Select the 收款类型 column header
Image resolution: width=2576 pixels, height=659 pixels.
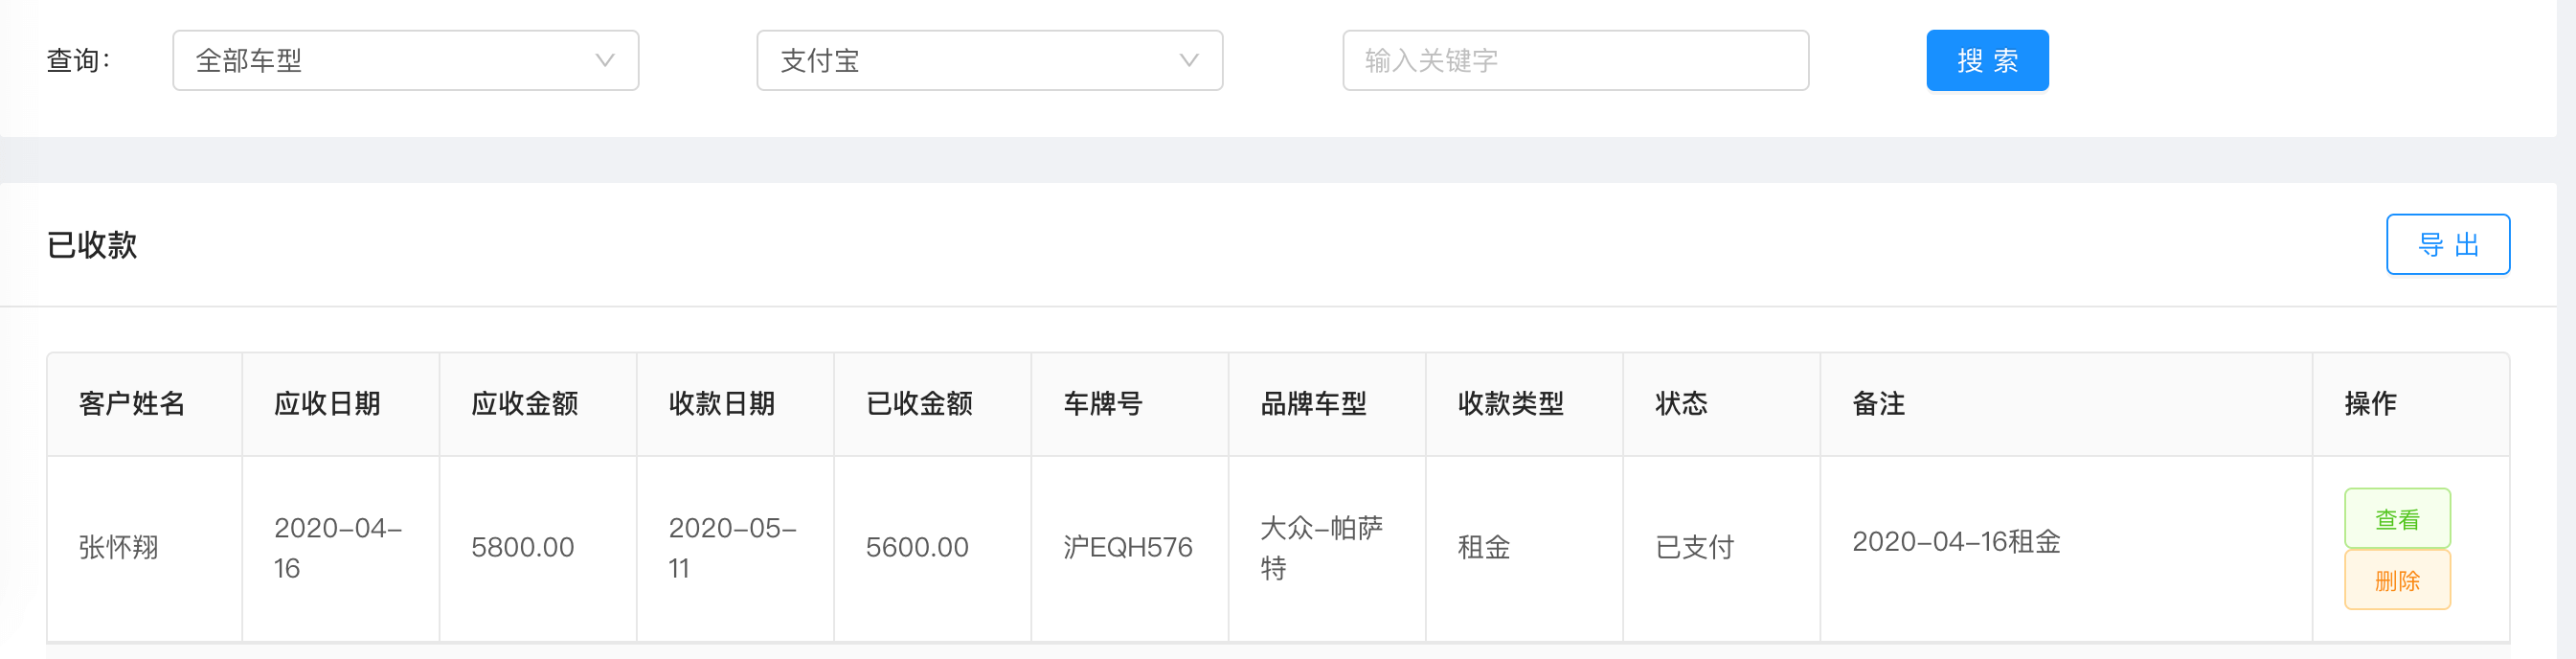(x=1510, y=404)
